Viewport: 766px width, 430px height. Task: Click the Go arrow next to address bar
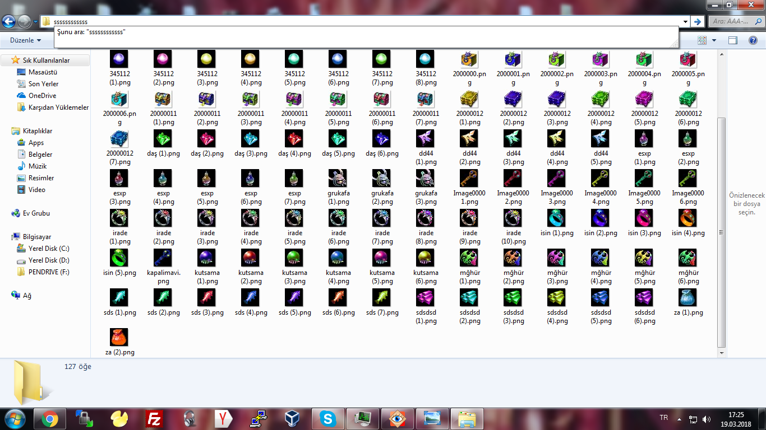pos(698,22)
